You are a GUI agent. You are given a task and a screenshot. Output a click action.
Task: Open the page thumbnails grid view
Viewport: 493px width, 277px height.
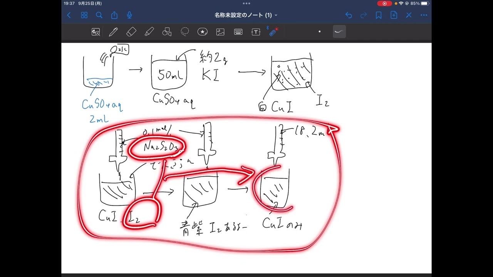click(84, 15)
